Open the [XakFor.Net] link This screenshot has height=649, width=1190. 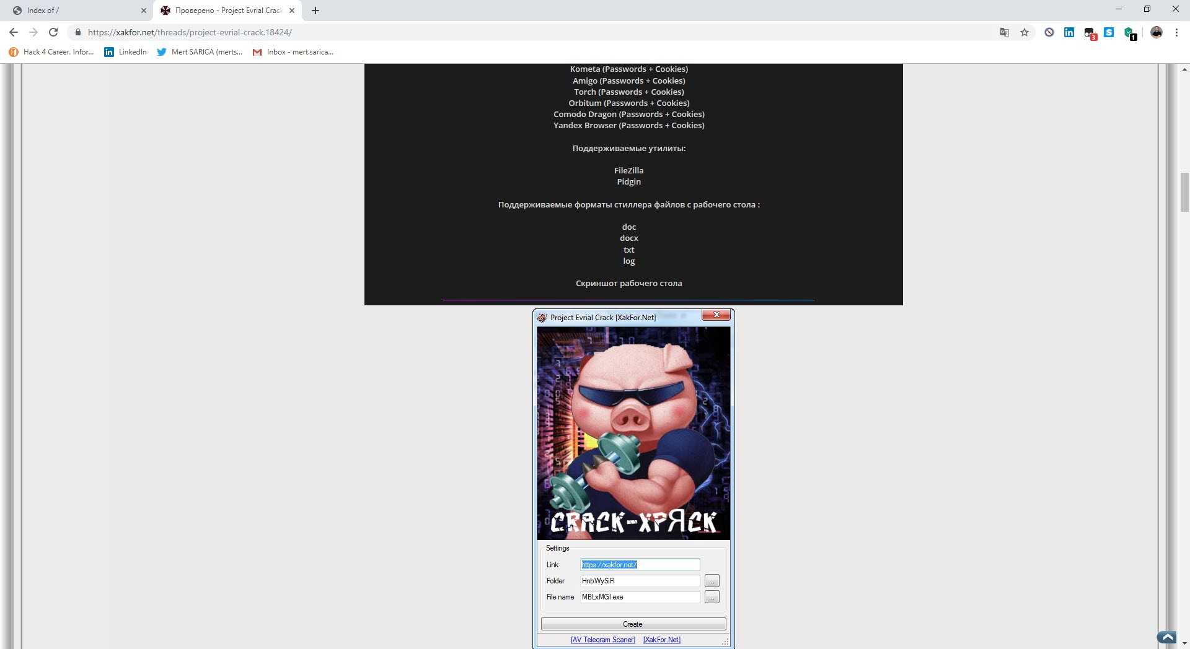point(661,640)
